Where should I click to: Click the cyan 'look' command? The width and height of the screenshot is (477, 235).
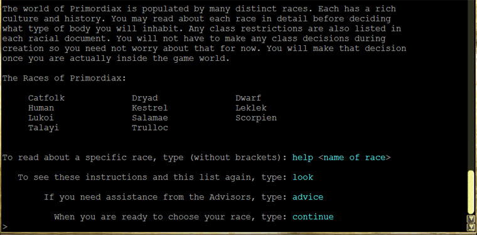point(303,177)
